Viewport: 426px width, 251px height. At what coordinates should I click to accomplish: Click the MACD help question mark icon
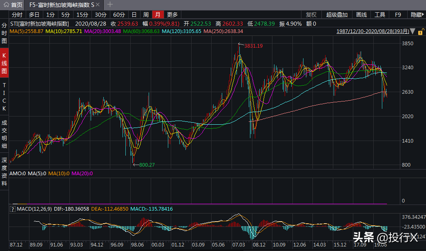[13, 209]
